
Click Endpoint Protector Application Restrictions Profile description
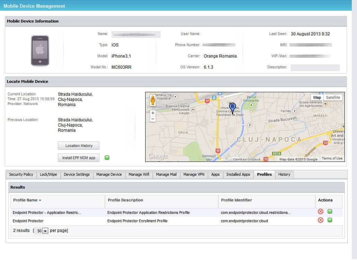148,213
